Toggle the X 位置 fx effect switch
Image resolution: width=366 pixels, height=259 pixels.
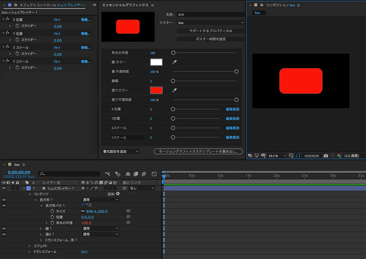coord(8,19)
